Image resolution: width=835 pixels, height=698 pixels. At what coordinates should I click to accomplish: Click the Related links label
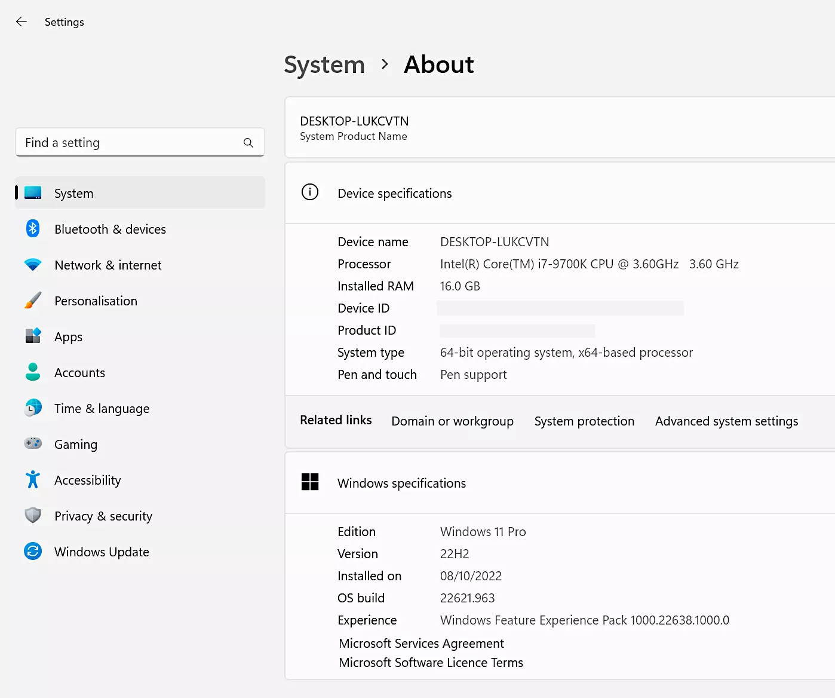pos(336,420)
